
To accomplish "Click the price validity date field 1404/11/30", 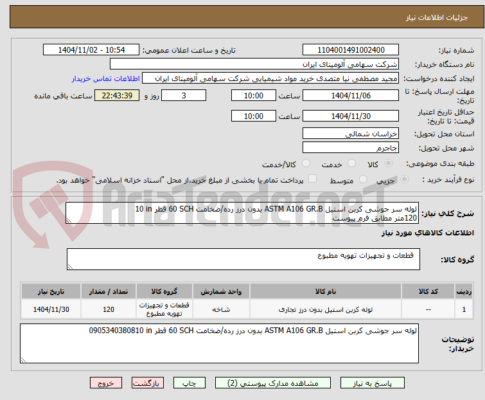I will [x=351, y=116].
